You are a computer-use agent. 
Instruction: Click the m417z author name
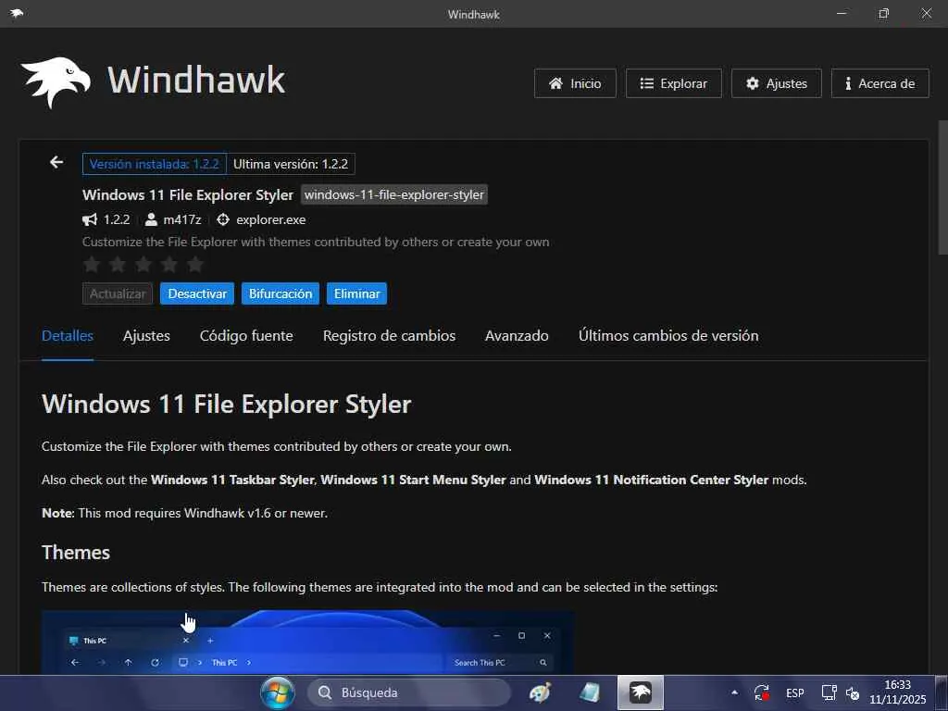click(x=182, y=219)
